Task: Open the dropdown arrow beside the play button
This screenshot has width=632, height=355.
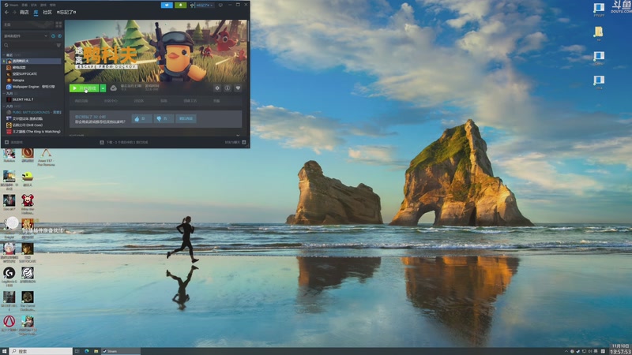Action: pos(103,88)
